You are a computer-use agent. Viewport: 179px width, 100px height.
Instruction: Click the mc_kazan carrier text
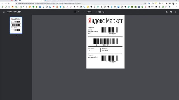pos(105,50)
